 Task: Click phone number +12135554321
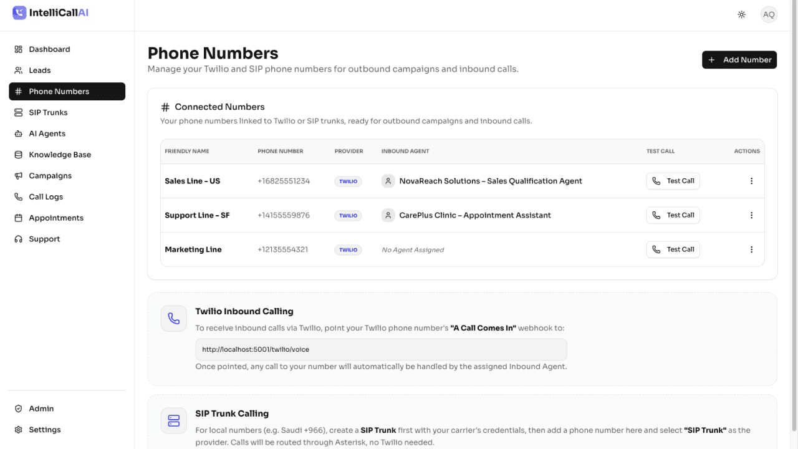(x=283, y=249)
